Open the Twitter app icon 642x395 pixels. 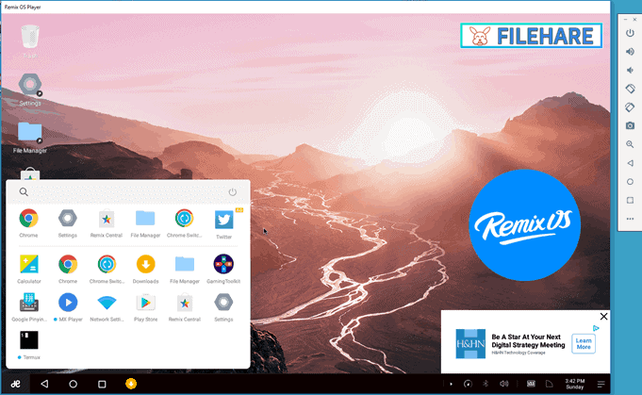click(x=224, y=221)
